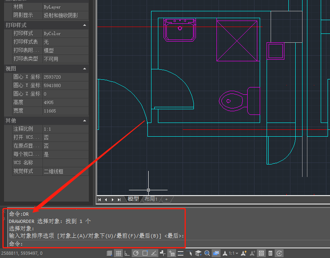Image resolution: width=330 pixels, height=258 pixels.
Task: Select the 模型 tab
Action: pyautogui.click(x=133, y=199)
